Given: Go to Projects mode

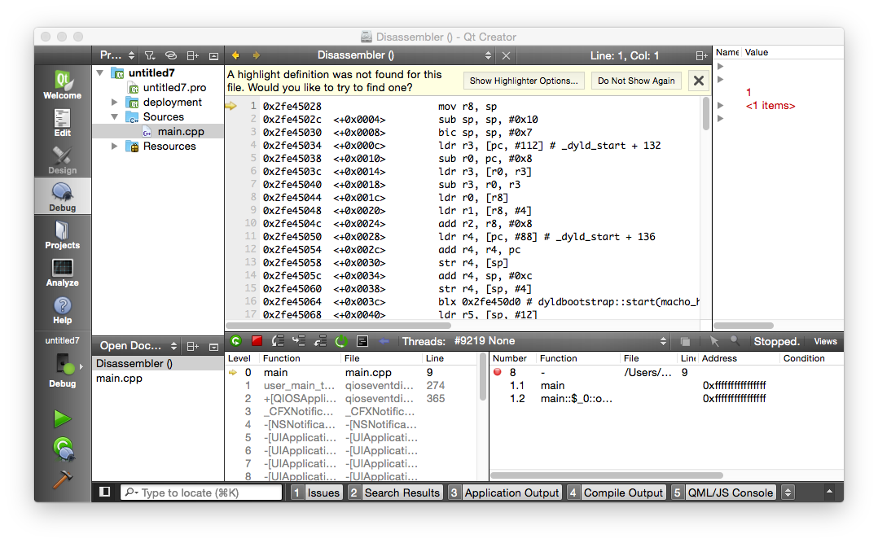Looking at the screenshot, I should tap(62, 234).
